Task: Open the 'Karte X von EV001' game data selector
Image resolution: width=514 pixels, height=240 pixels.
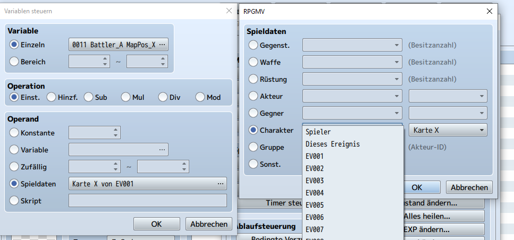Action: tap(148, 184)
